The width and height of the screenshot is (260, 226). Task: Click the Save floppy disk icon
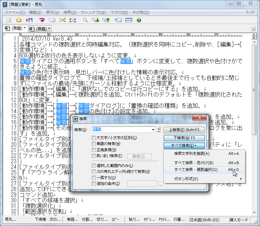click(29, 20)
